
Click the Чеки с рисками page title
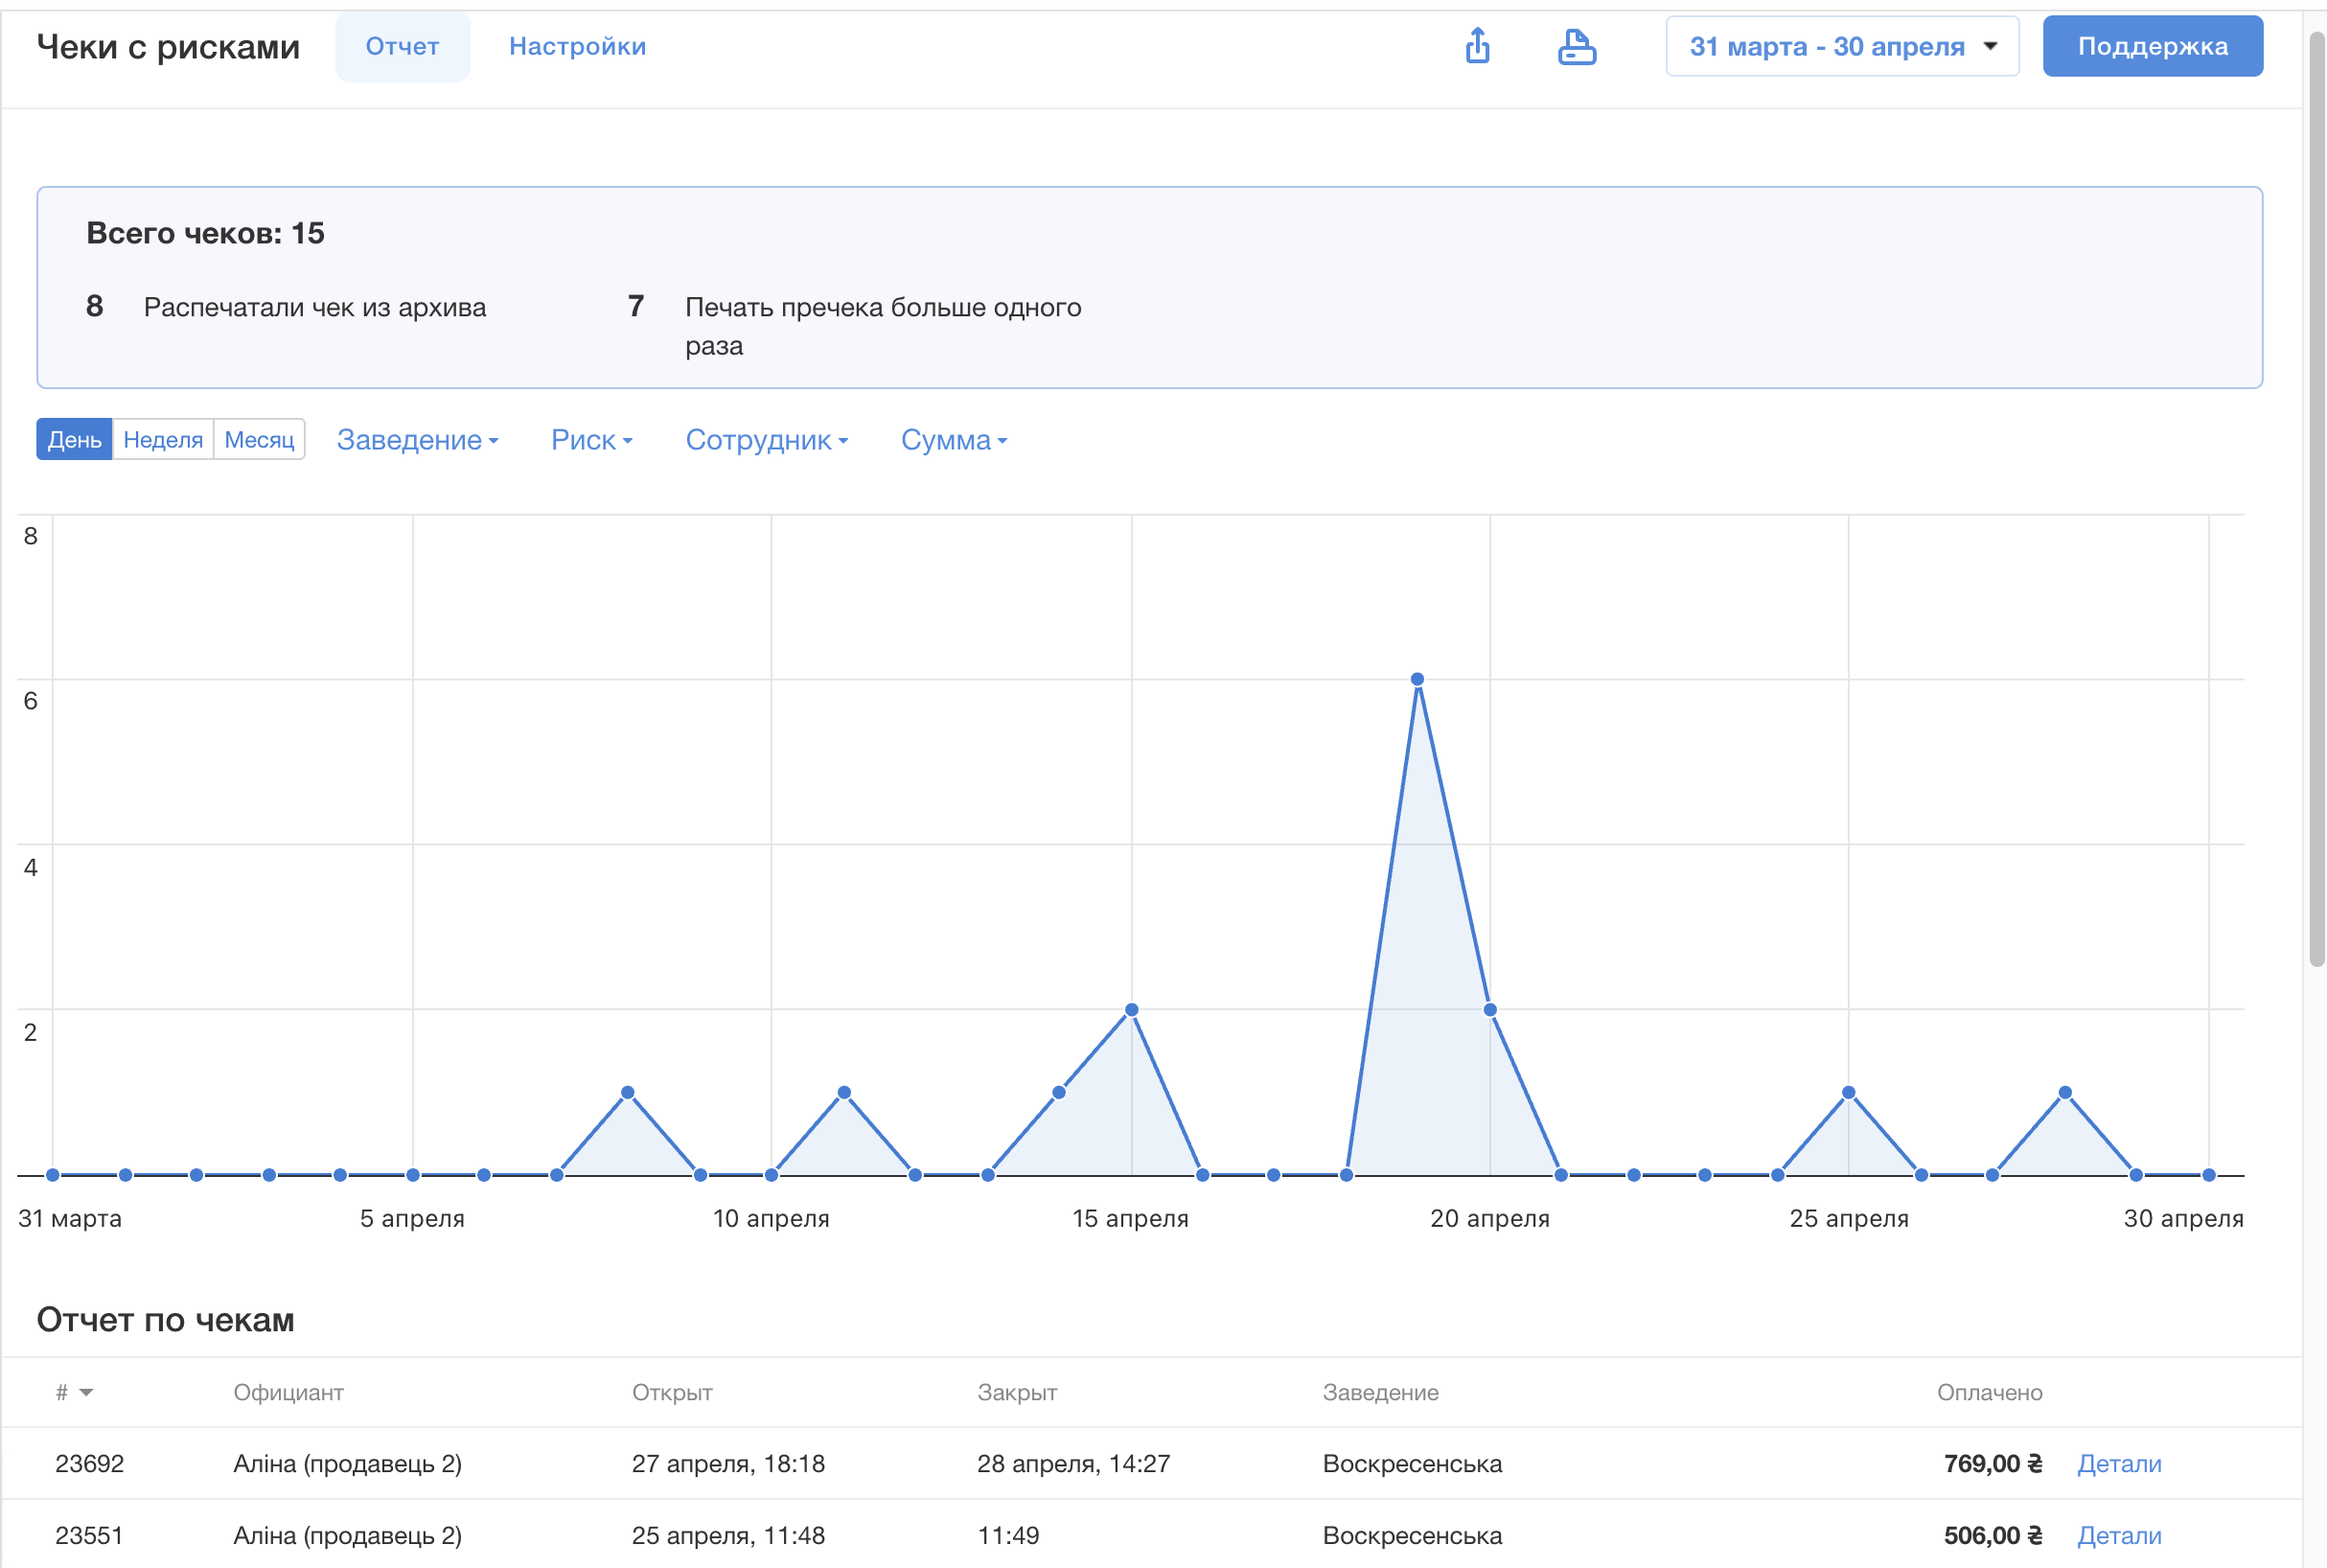coord(168,46)
